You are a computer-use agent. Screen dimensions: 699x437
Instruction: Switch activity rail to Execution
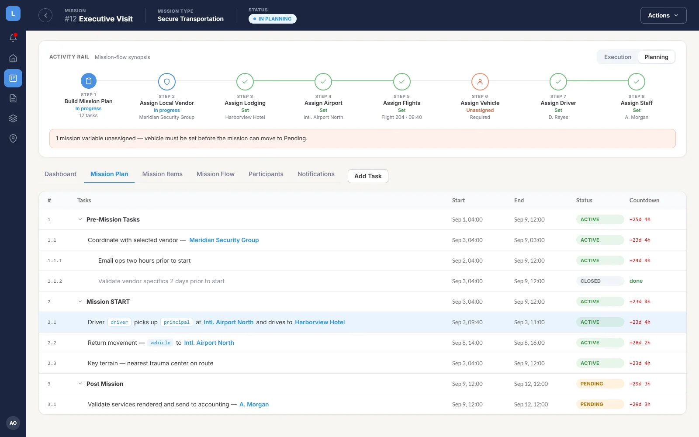tap(618, 57)
